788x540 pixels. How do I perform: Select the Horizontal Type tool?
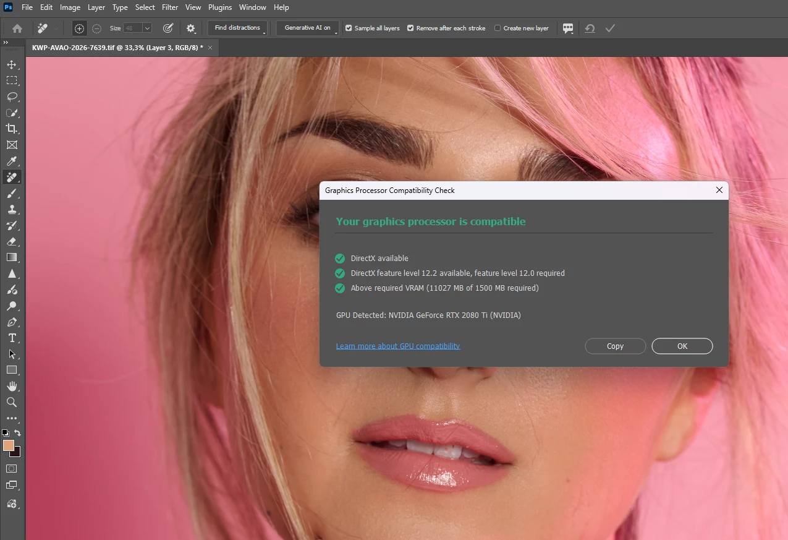pyautogui.click(x=12, y=338)
